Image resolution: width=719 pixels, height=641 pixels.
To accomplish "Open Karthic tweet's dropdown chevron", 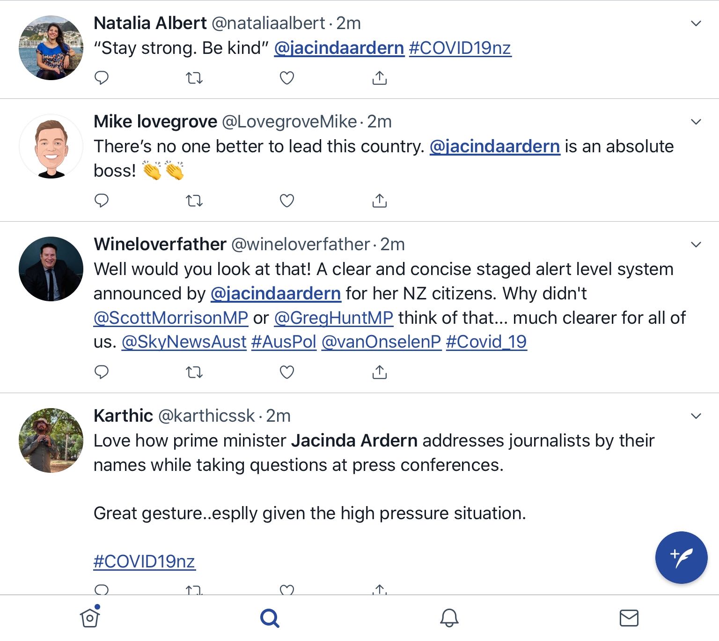I will point(696,416).
